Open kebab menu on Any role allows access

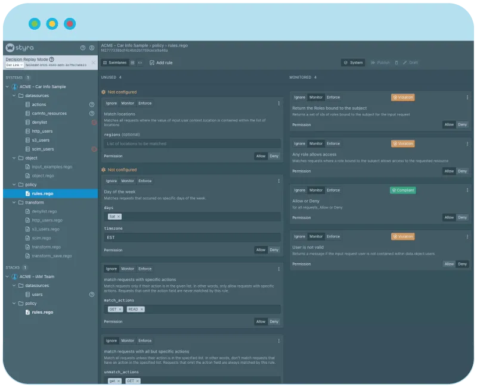(x=467, y=143)
